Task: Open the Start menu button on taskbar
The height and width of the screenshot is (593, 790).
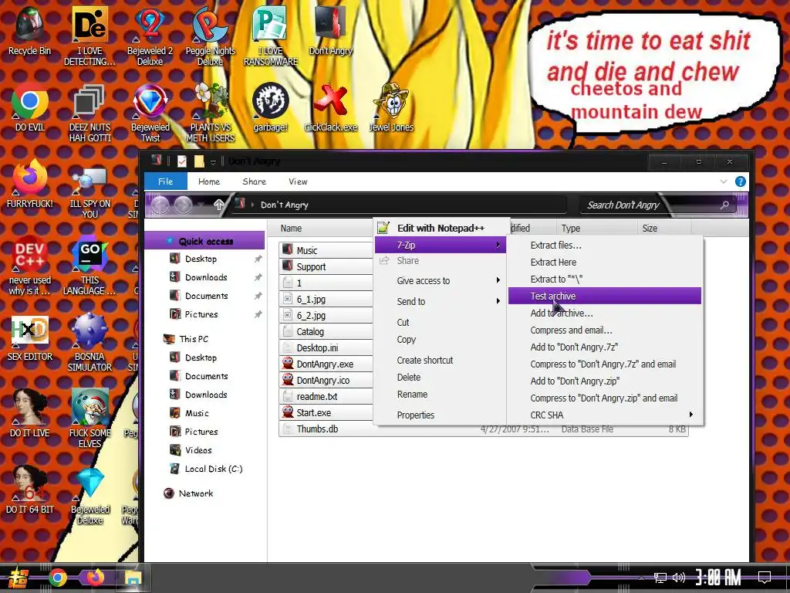Action: point(19,578)
